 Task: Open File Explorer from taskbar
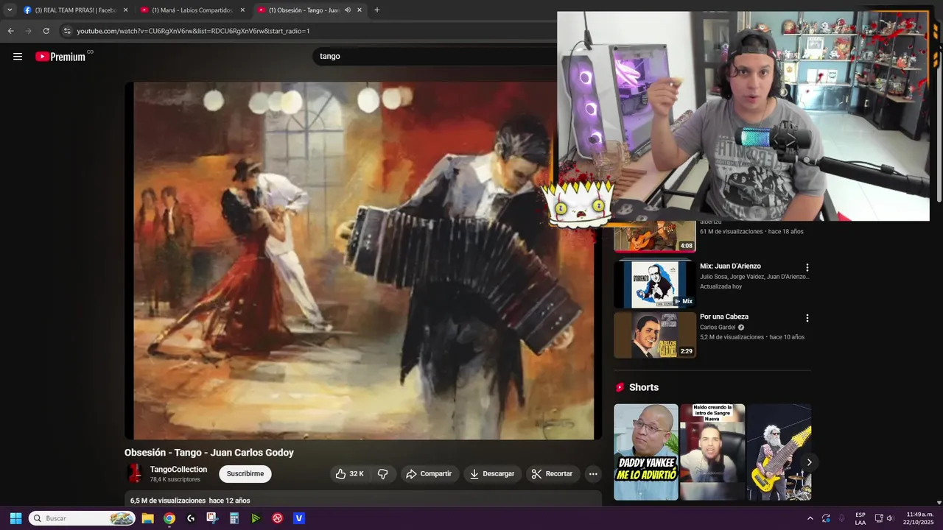(x=147, y=518)
